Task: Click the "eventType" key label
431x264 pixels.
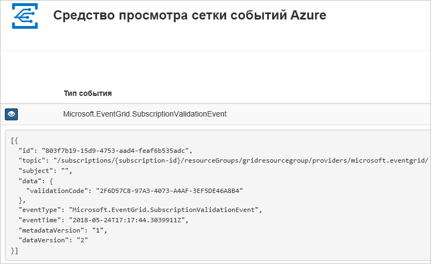Action: (40, 210)
